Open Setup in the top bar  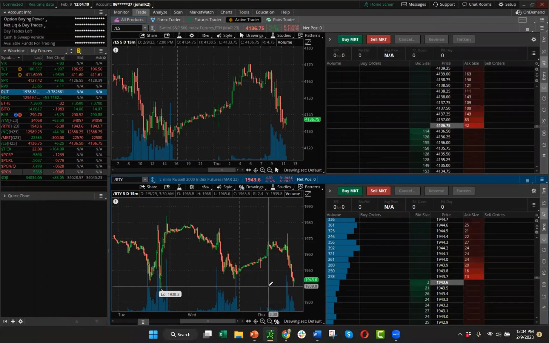(507, 4)
